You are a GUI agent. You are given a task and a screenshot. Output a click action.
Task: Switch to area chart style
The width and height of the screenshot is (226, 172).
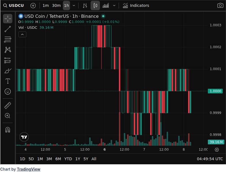106,6
